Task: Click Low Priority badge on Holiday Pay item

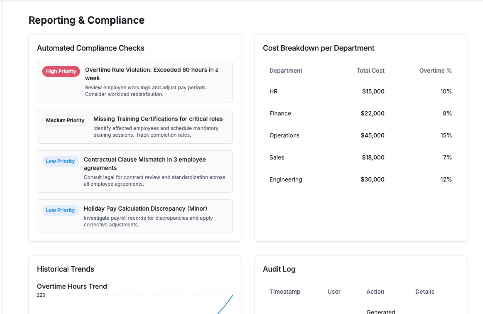Action: (60, 210)
